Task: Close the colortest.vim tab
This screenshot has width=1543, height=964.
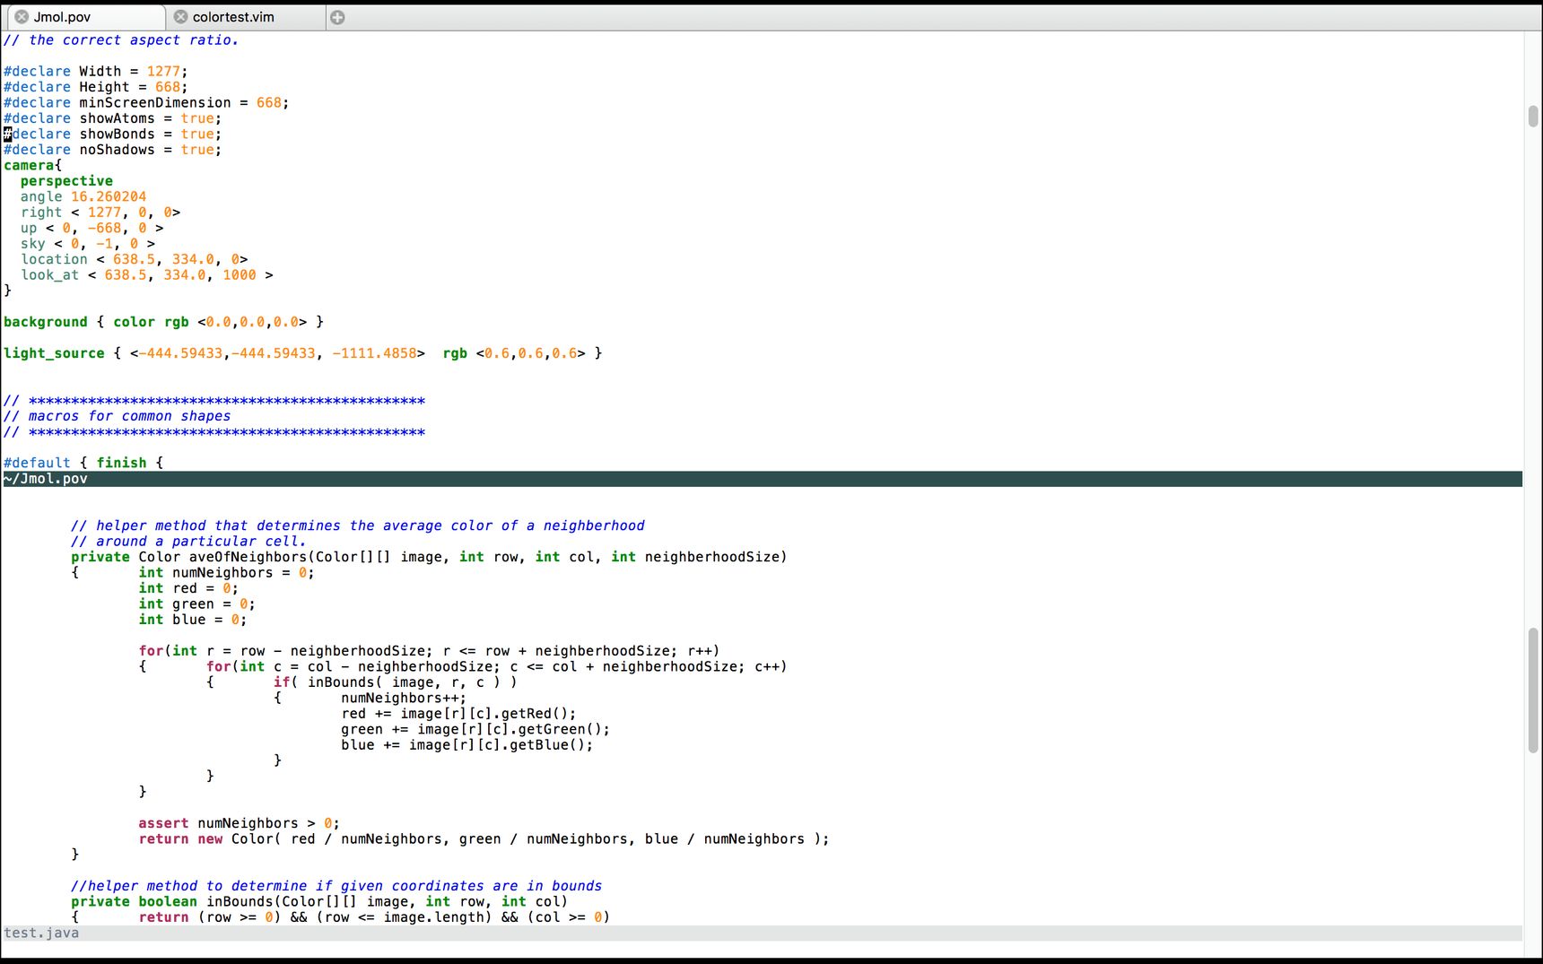Action: 180,17
